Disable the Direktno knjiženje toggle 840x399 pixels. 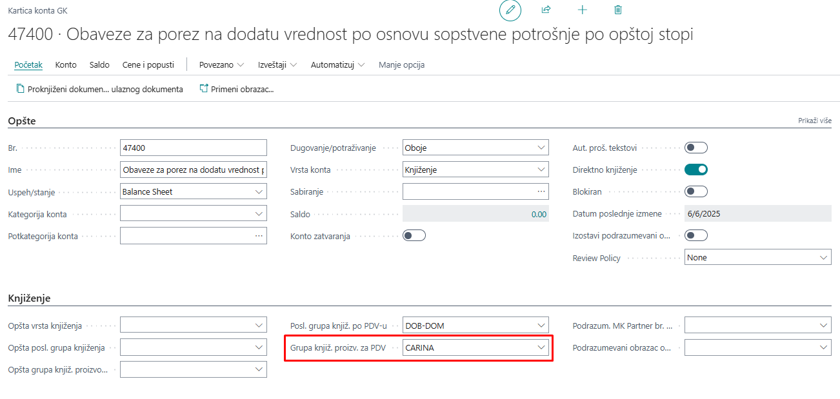click(x=695, y=169)
